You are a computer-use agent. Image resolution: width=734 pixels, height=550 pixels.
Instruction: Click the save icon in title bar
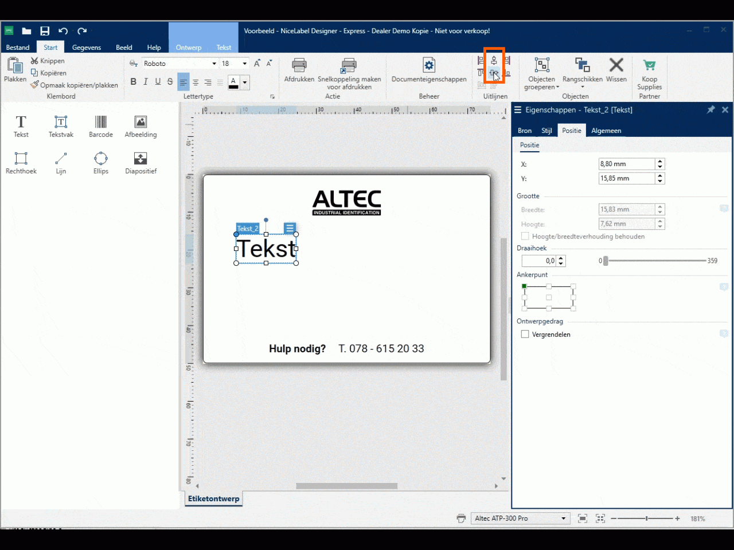pyautogui.click(x=45, y=31)
